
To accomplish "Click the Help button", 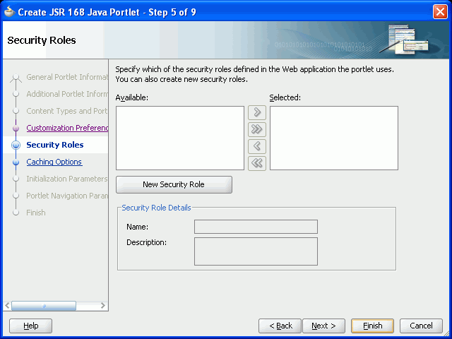I will click(x=30, y=326).
